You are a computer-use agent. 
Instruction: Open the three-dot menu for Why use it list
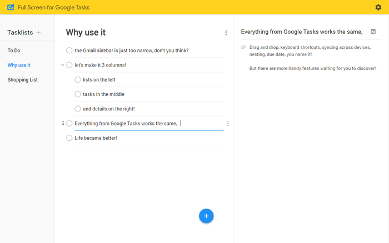point(226,33)
